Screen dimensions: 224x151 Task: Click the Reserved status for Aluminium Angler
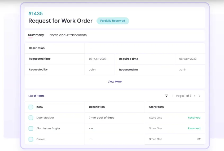pos(194,129)
